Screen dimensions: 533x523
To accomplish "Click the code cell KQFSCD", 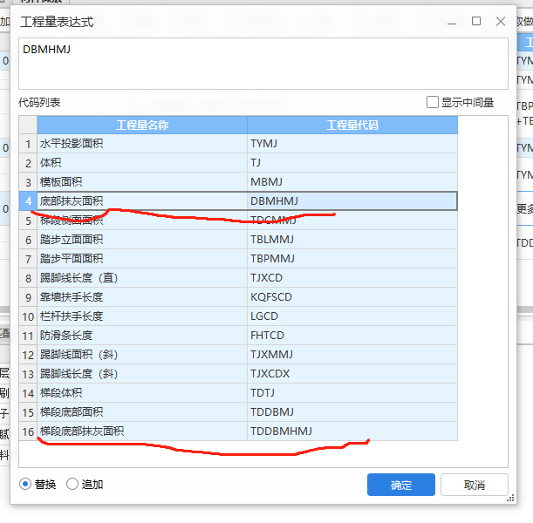I will [x=352, y=297].
